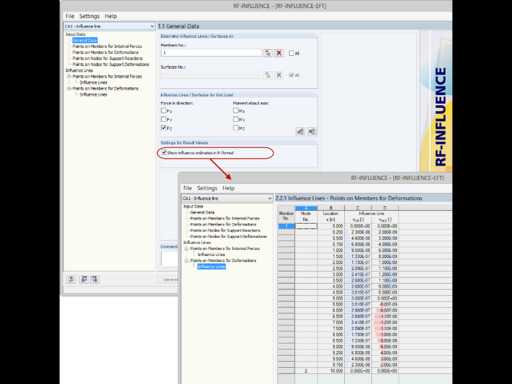Select General Data in back window tree
Viewport: 512px width, 384px height.
tap(85, 40)
